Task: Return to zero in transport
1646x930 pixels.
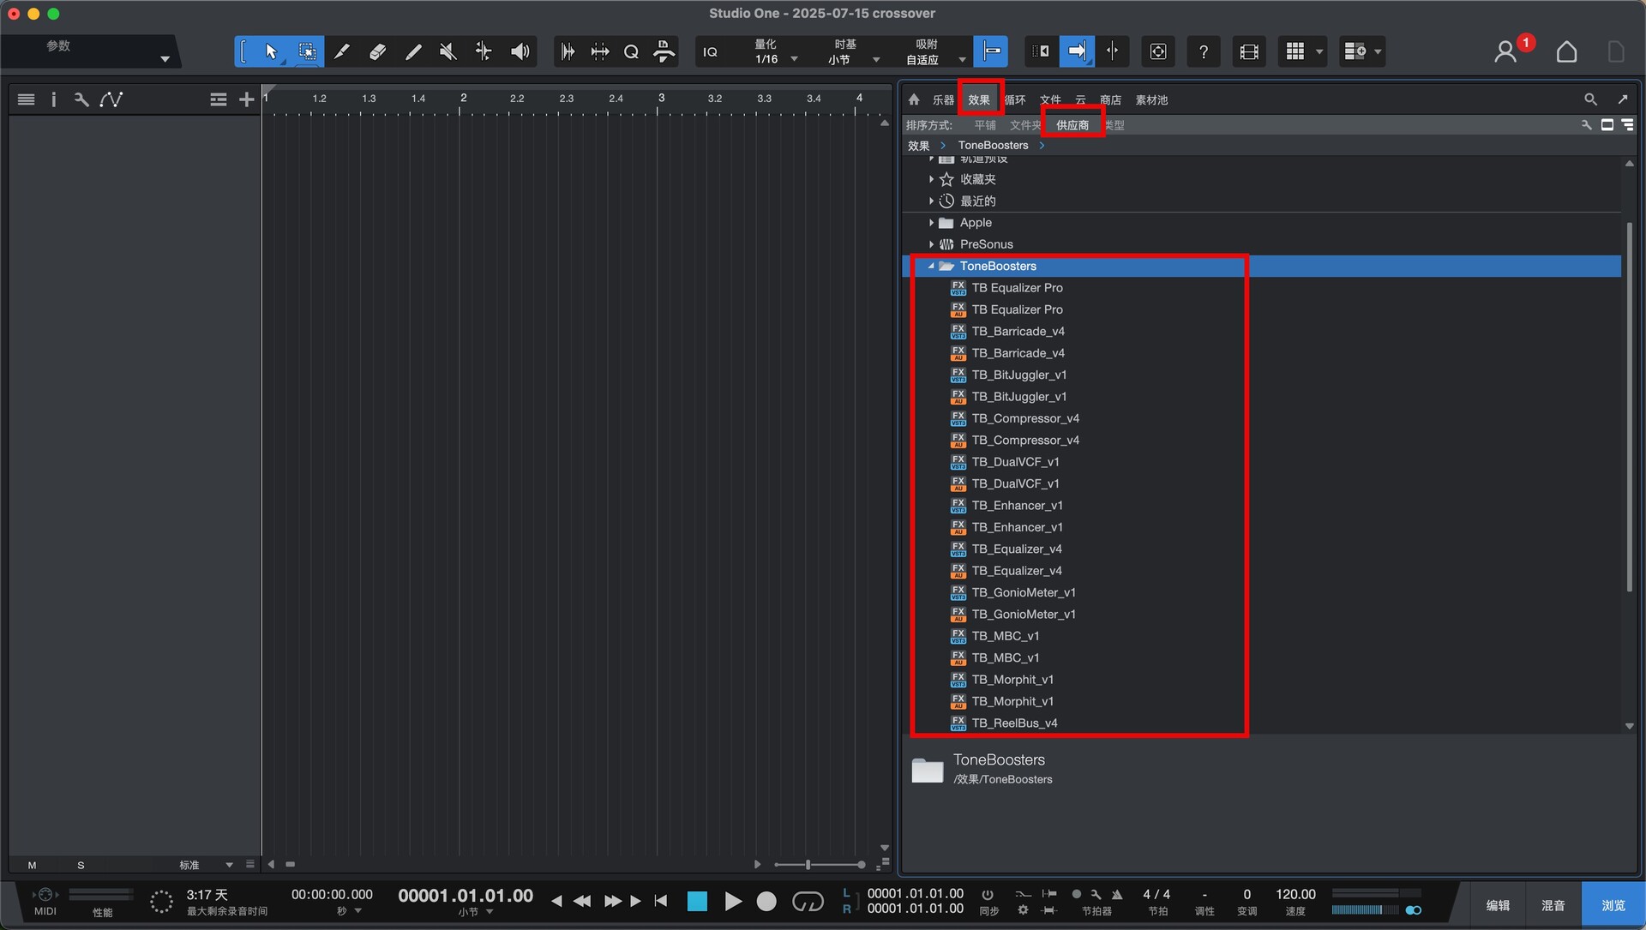Action: (x=661, y=901)
